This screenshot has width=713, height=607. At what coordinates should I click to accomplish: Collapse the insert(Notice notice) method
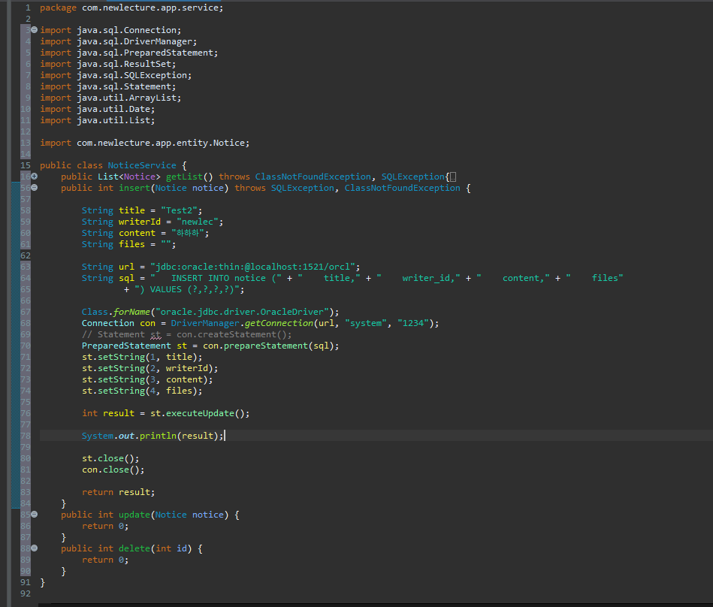(x=34, y=188)
